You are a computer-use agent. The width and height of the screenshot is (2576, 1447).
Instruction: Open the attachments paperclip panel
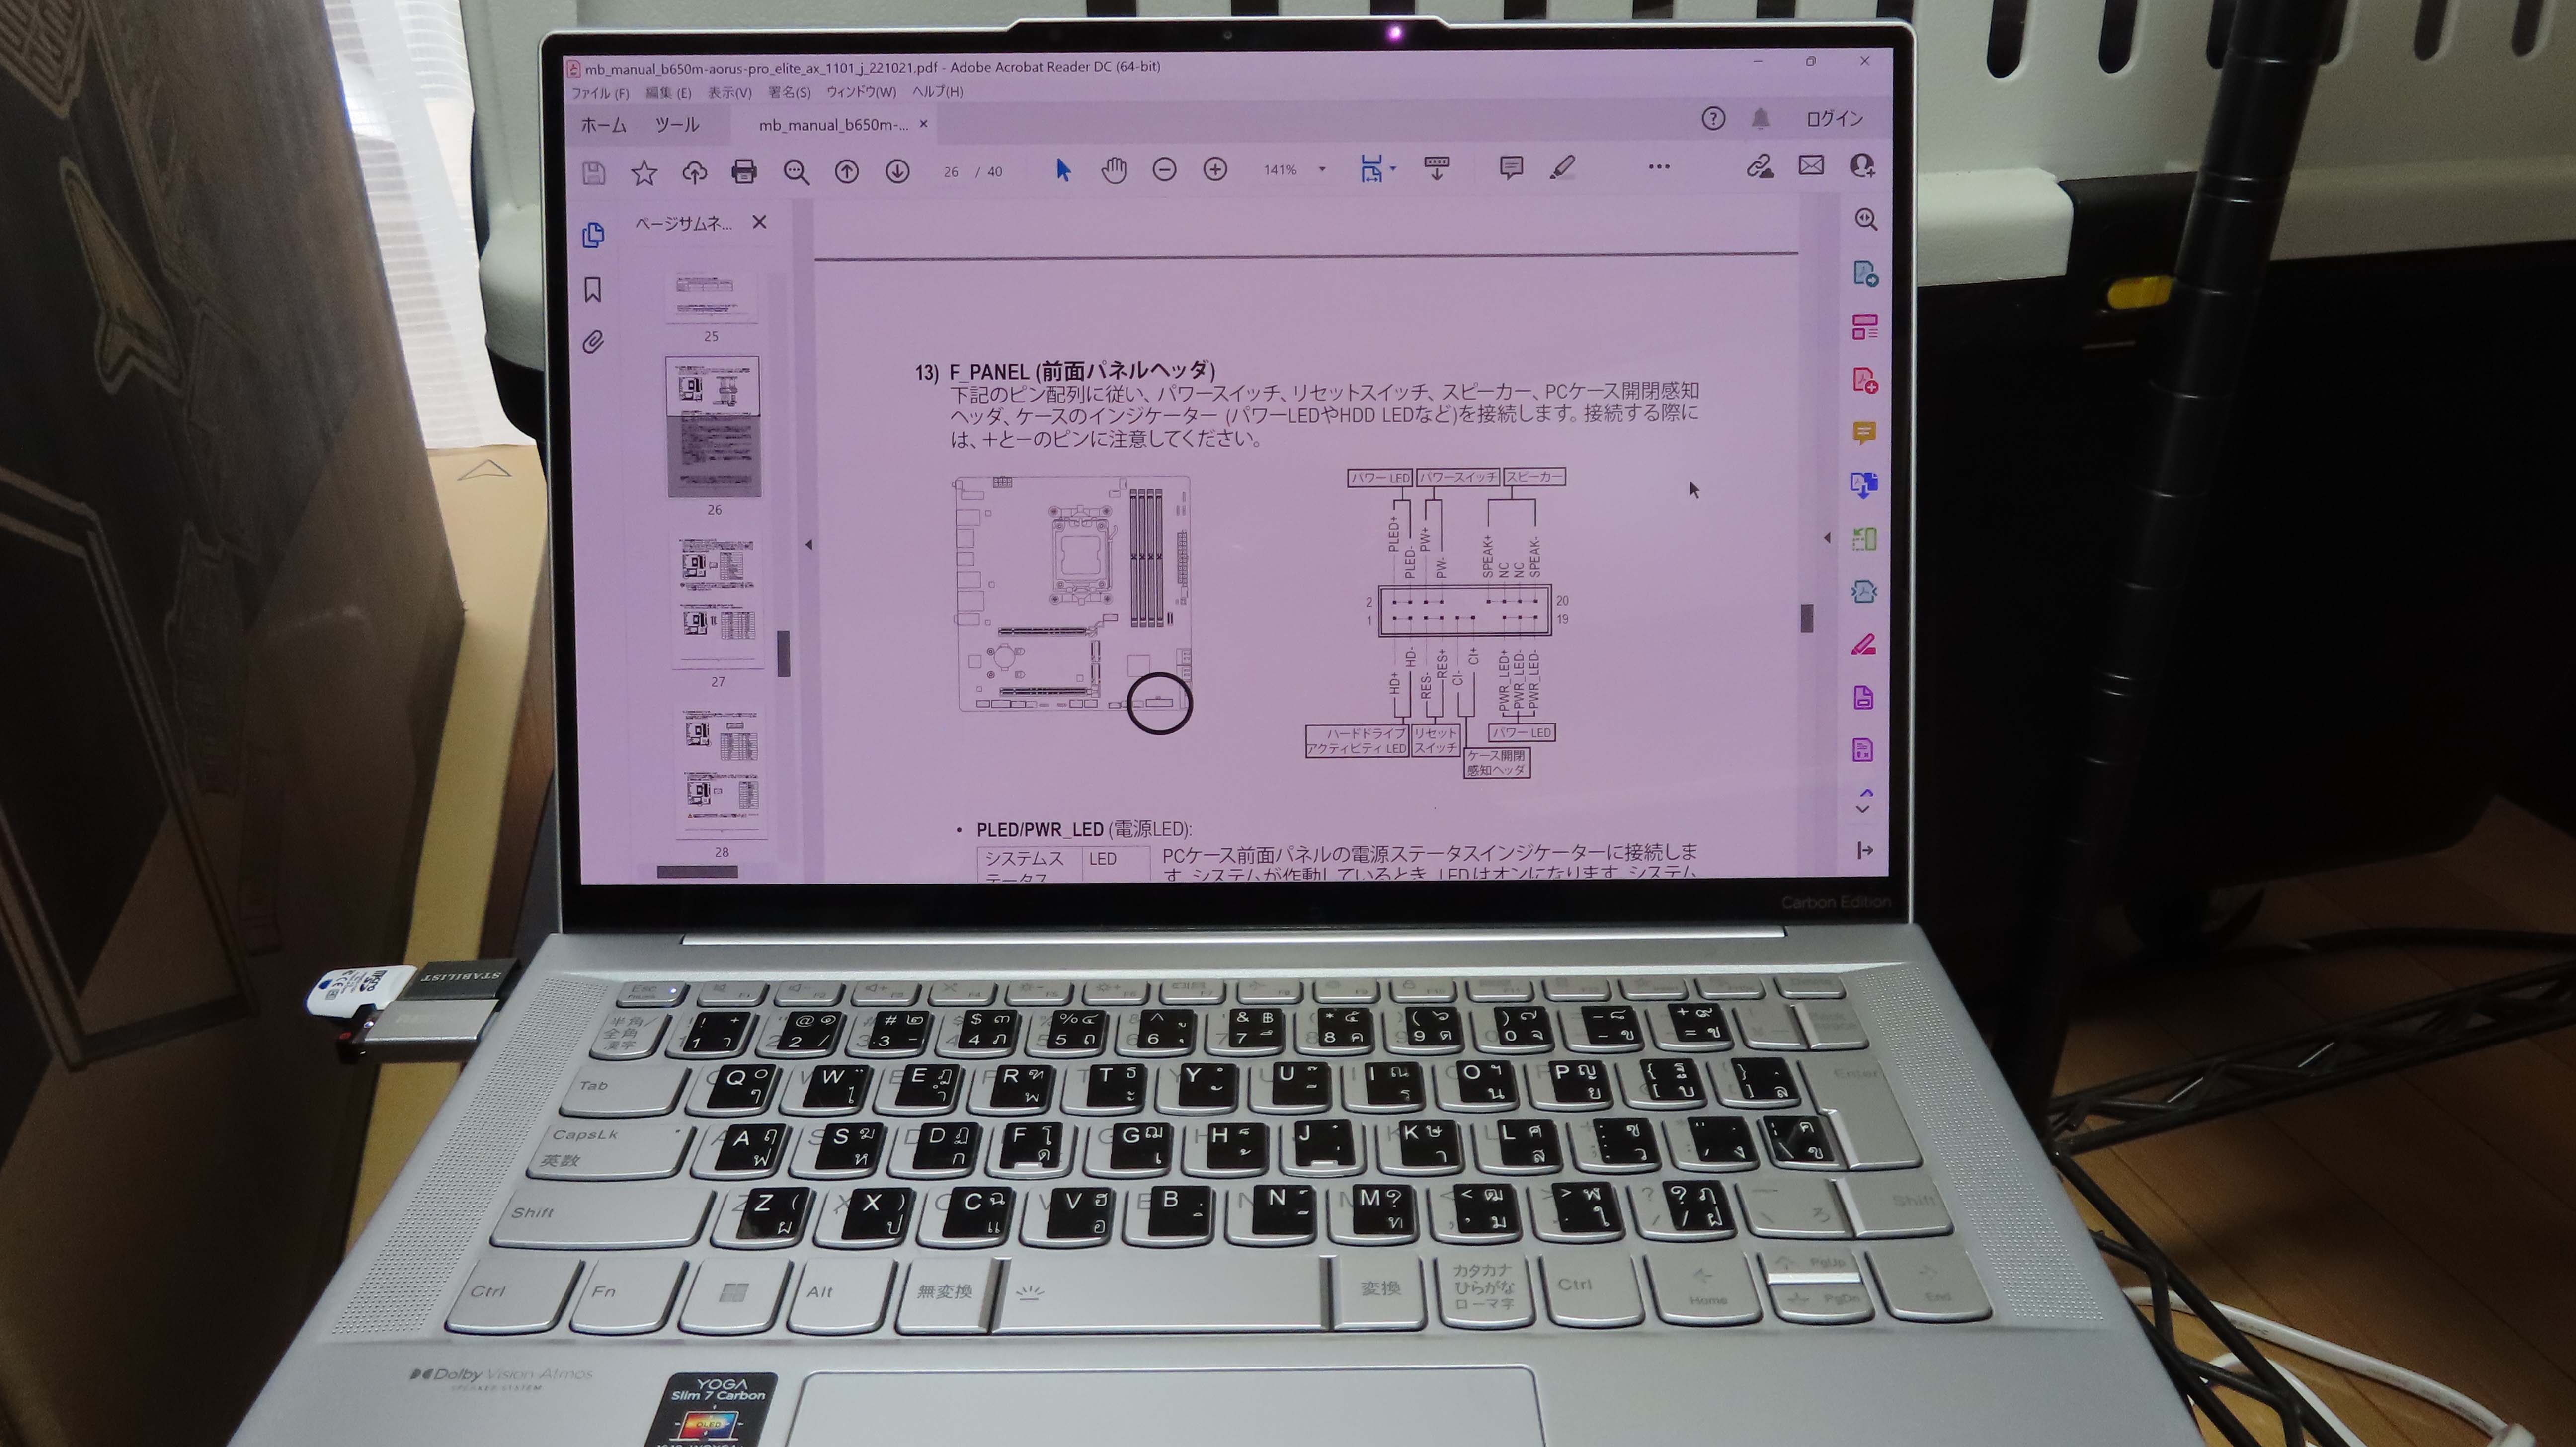click(x=593, y=343)
